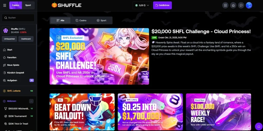Image resolution: width=263 pixels, height=131 pixels.
Task: Select the Casino filter tab
Action: click(81, 20)
